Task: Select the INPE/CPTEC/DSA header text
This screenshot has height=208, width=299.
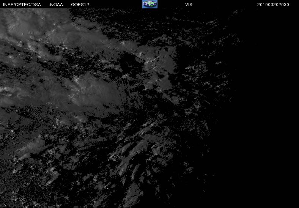Action: 22,5
